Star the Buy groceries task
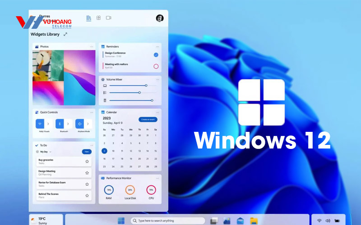This screenshot has width=361, height=225. tap(87, 162)
